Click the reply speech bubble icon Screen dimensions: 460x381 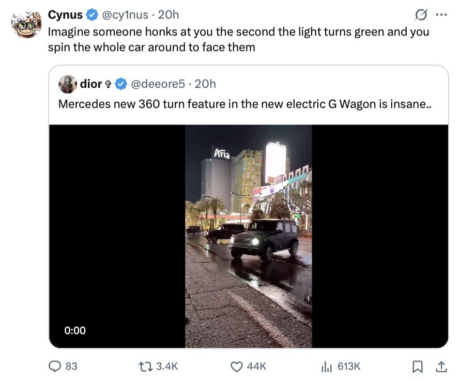pos(55,366)
